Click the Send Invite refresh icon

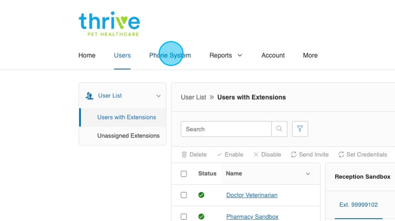point(294,155)
